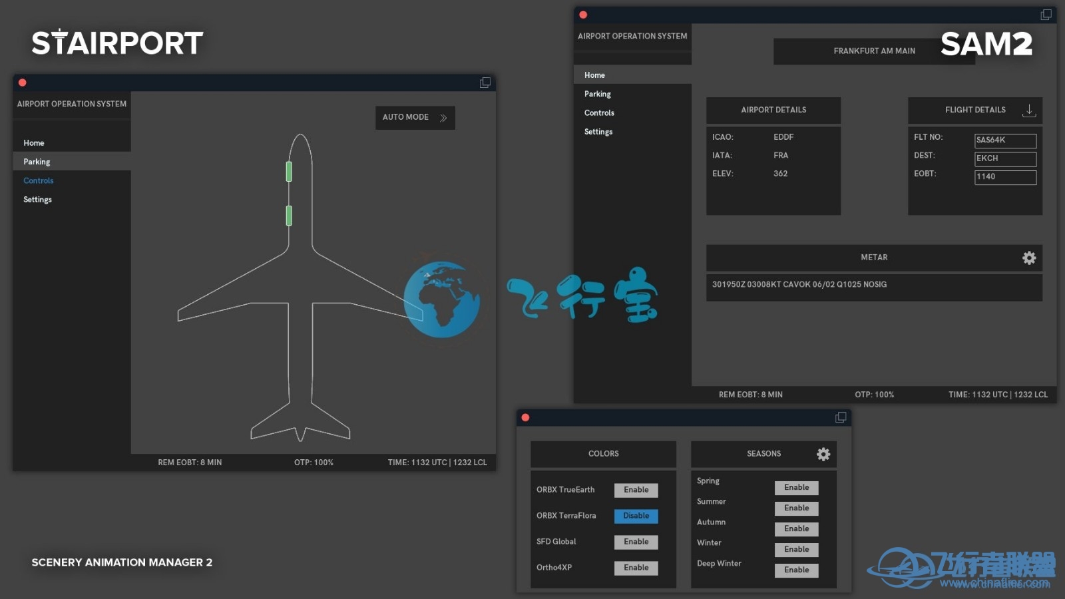Select Parking in the left window sidebar
Viewport: 1065px width, 599px height.
coord(72,162)
